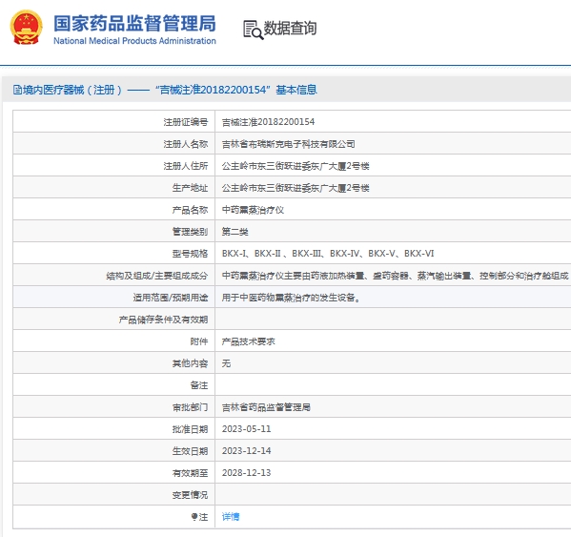The width and height of the screenshot is (571, 537).
Task: Click expiry date 2028-12-13
Action: 247,473
